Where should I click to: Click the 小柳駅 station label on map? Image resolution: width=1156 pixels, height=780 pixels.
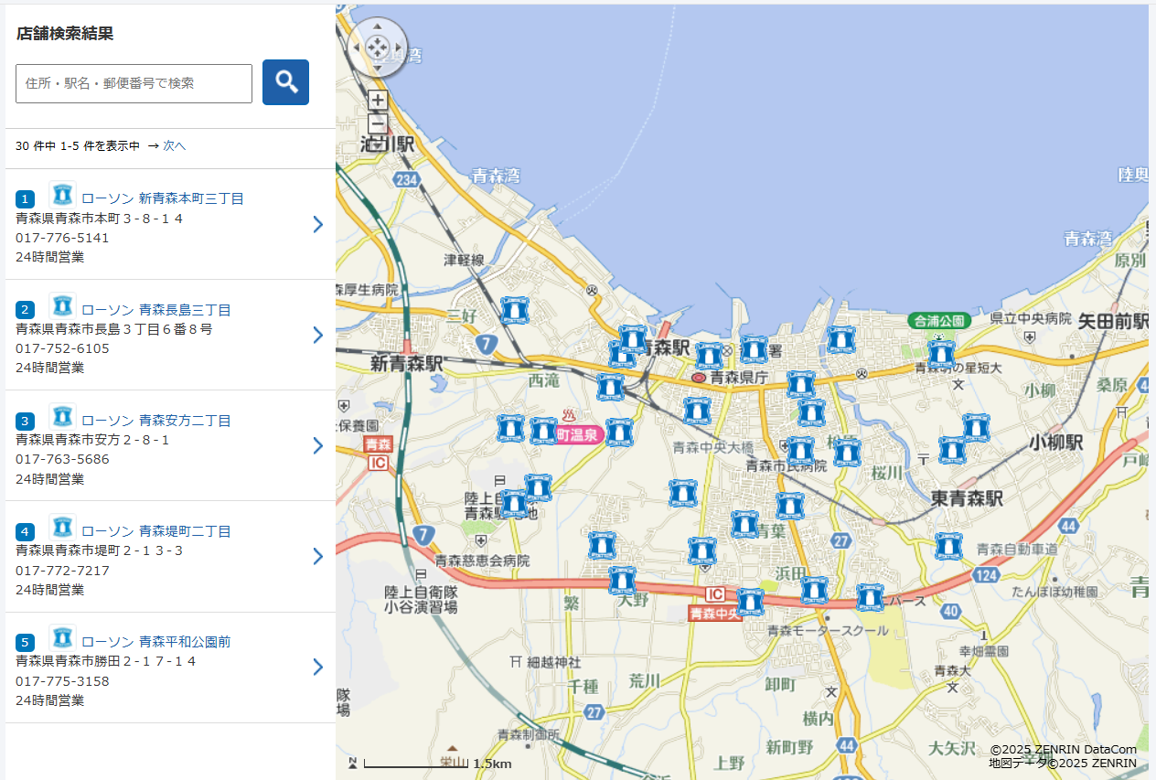coord(1055,443)
